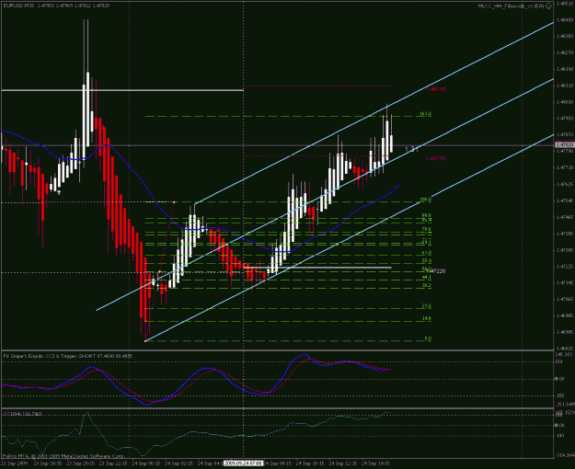575x469 pixels.
Task: Click the MLCC_HW_Fiblevels_v1 (EA) label
Action: pyautogui.click(x=512, y=6)
